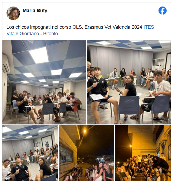Open the large classroom ceiling photo
This screenshot has height=183, width=172.
pyautogui.click(x=44, y=82)
